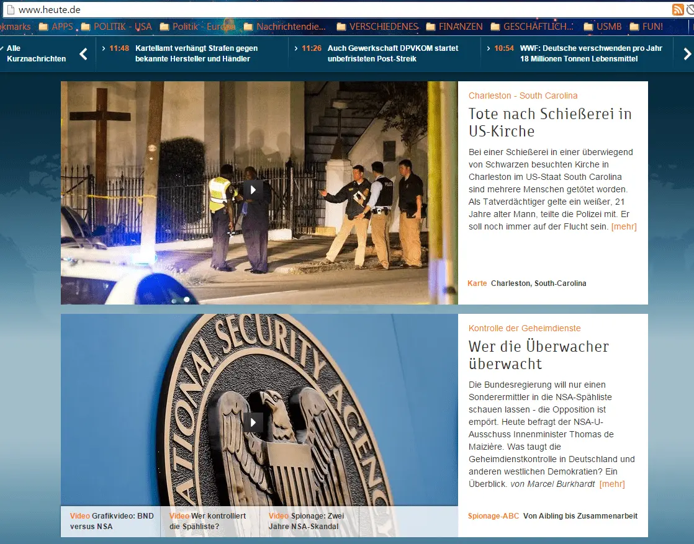Open the USMB bookmark folder
Viewport: 694px width, 544px height.
(x=602, y=27)
